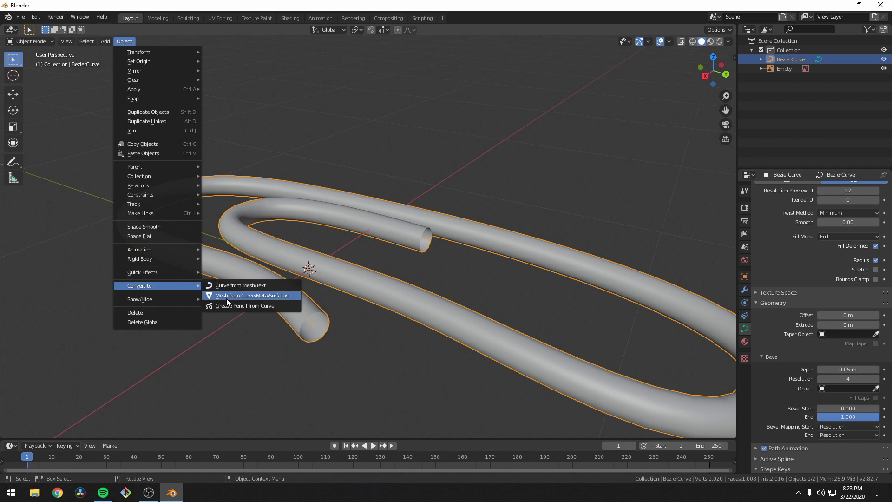Open the Object Data curve properties tab
The image size is (892, 502).
[x=745, y=328]
